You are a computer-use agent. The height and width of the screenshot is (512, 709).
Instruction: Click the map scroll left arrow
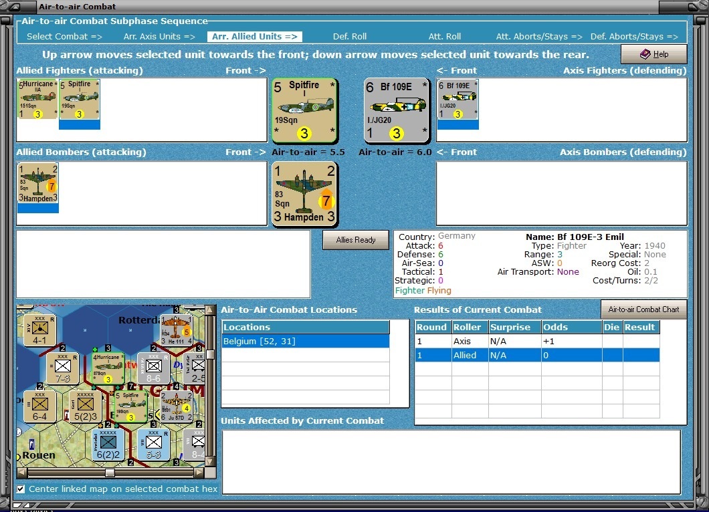(x=21, y=473)
